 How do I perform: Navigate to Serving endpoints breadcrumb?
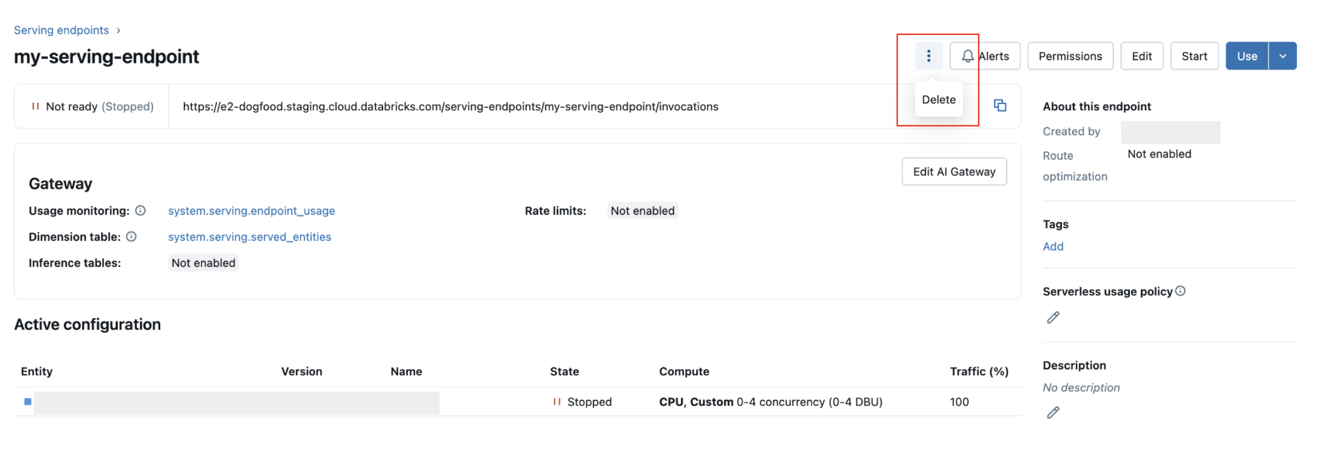click(62, 30)
